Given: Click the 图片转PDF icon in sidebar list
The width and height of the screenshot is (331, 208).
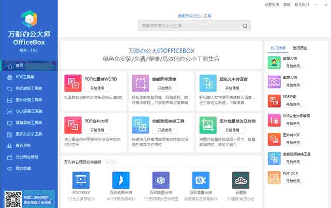Looking at the screenshot, I should click(274, 140).
